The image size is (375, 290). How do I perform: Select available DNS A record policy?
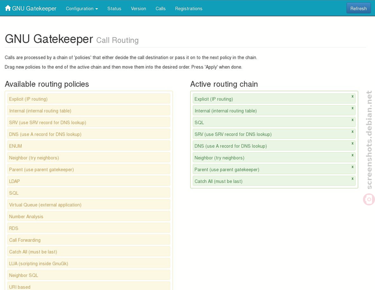point(89,134)
